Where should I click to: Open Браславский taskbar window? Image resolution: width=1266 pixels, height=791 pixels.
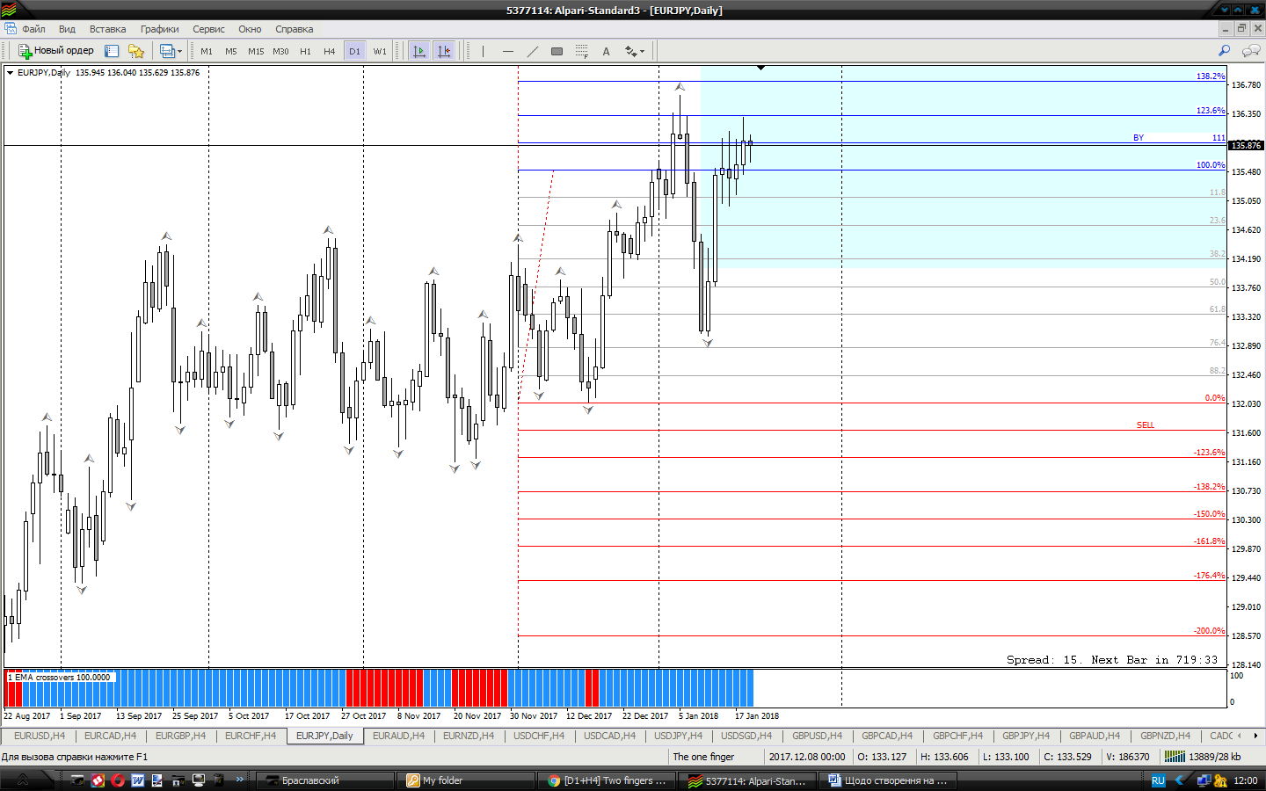point(325,780)
